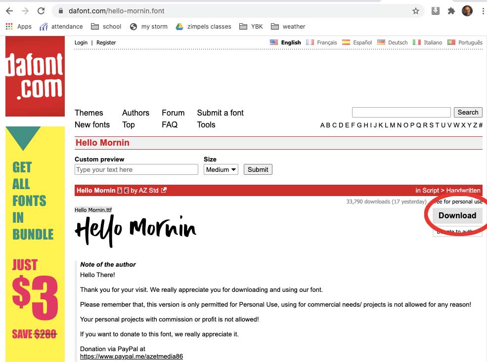The image size is (487, 362).
Task: Open the zimpels classes bookmark
Action: [203, 27]
